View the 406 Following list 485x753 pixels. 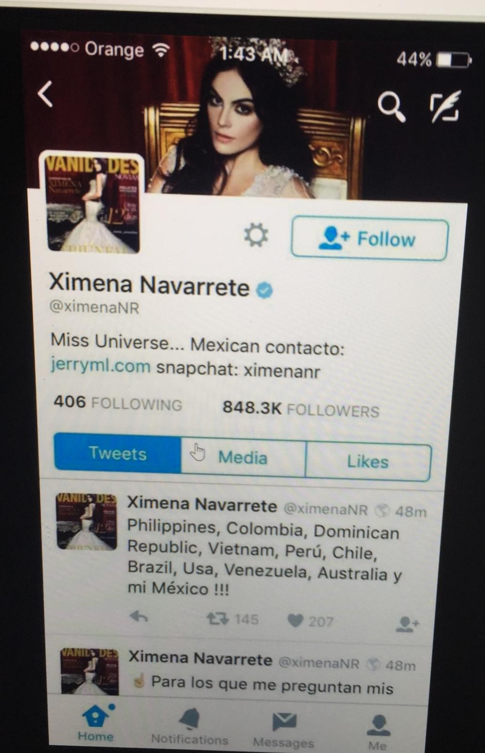coord(118,403)
